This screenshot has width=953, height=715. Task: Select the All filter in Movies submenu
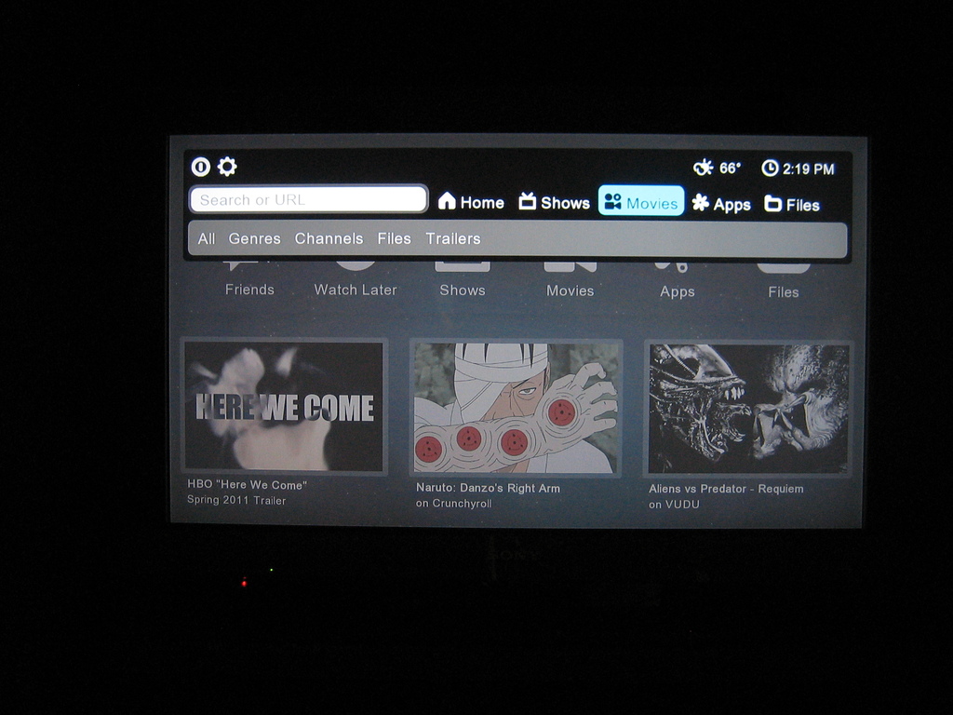coord(206,238)
